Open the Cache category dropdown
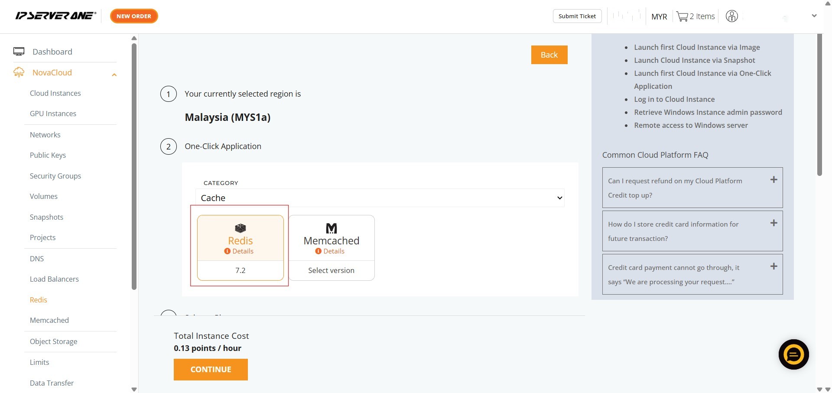 [x=380, y=198]
